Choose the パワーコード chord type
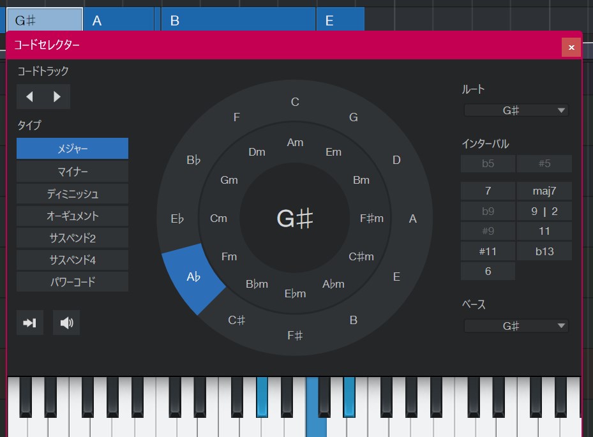The width and height of the screenshot is (593, 437). pos(72,282)
